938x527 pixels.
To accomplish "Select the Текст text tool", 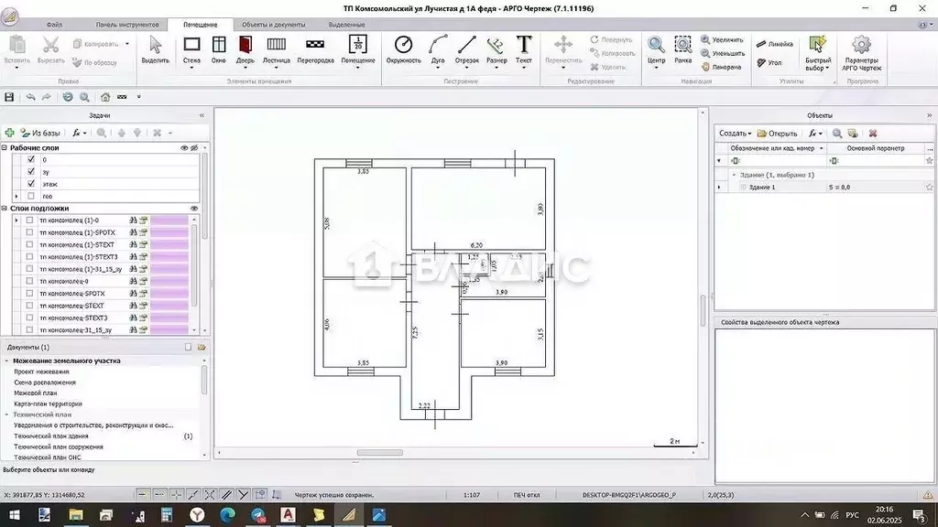I will pos(523,49).
